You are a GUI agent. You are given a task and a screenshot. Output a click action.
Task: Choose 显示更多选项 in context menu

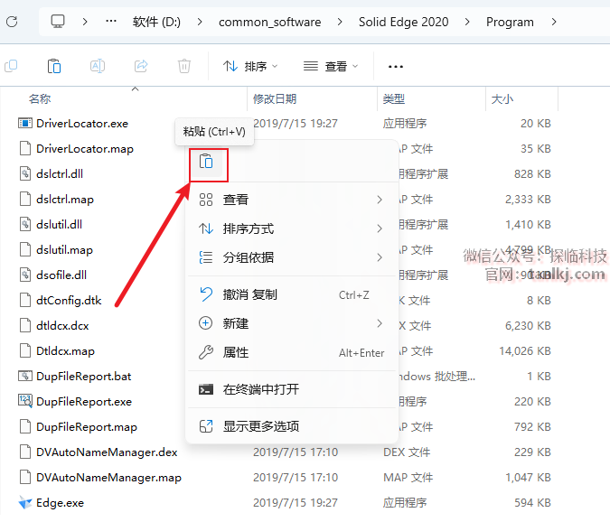[x=292, y=426]
